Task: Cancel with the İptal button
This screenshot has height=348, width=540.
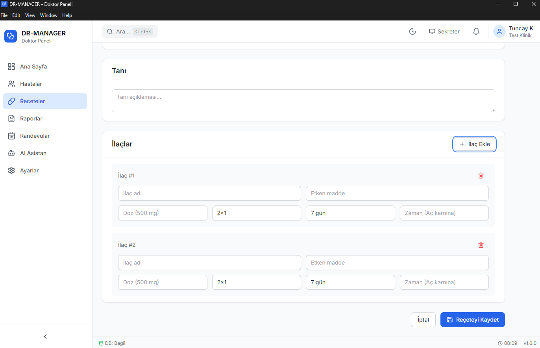Action: (423, 320)
